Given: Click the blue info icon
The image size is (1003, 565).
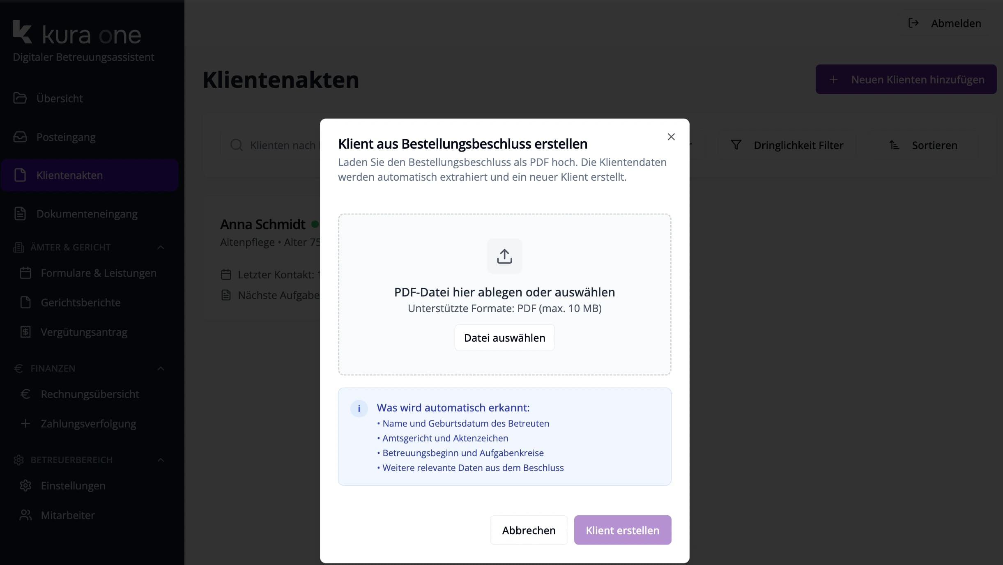Looking at the screenshot, I should [x=359, y=409].
